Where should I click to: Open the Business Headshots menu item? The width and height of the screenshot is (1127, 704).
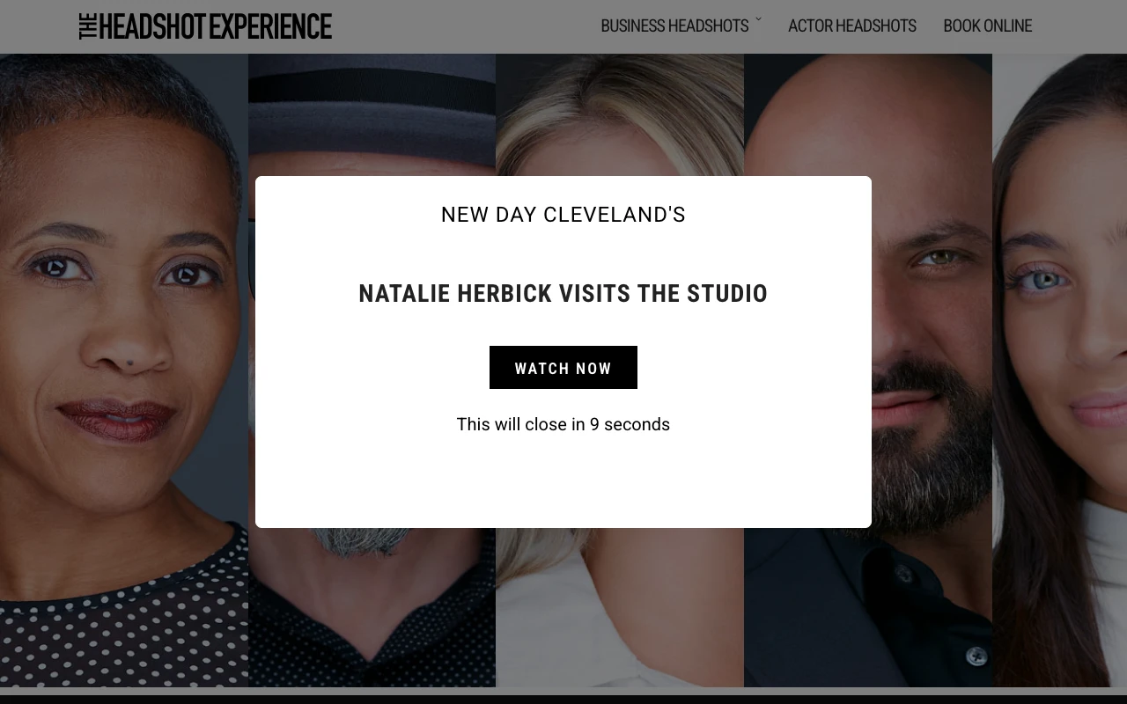tap(674, 26)
